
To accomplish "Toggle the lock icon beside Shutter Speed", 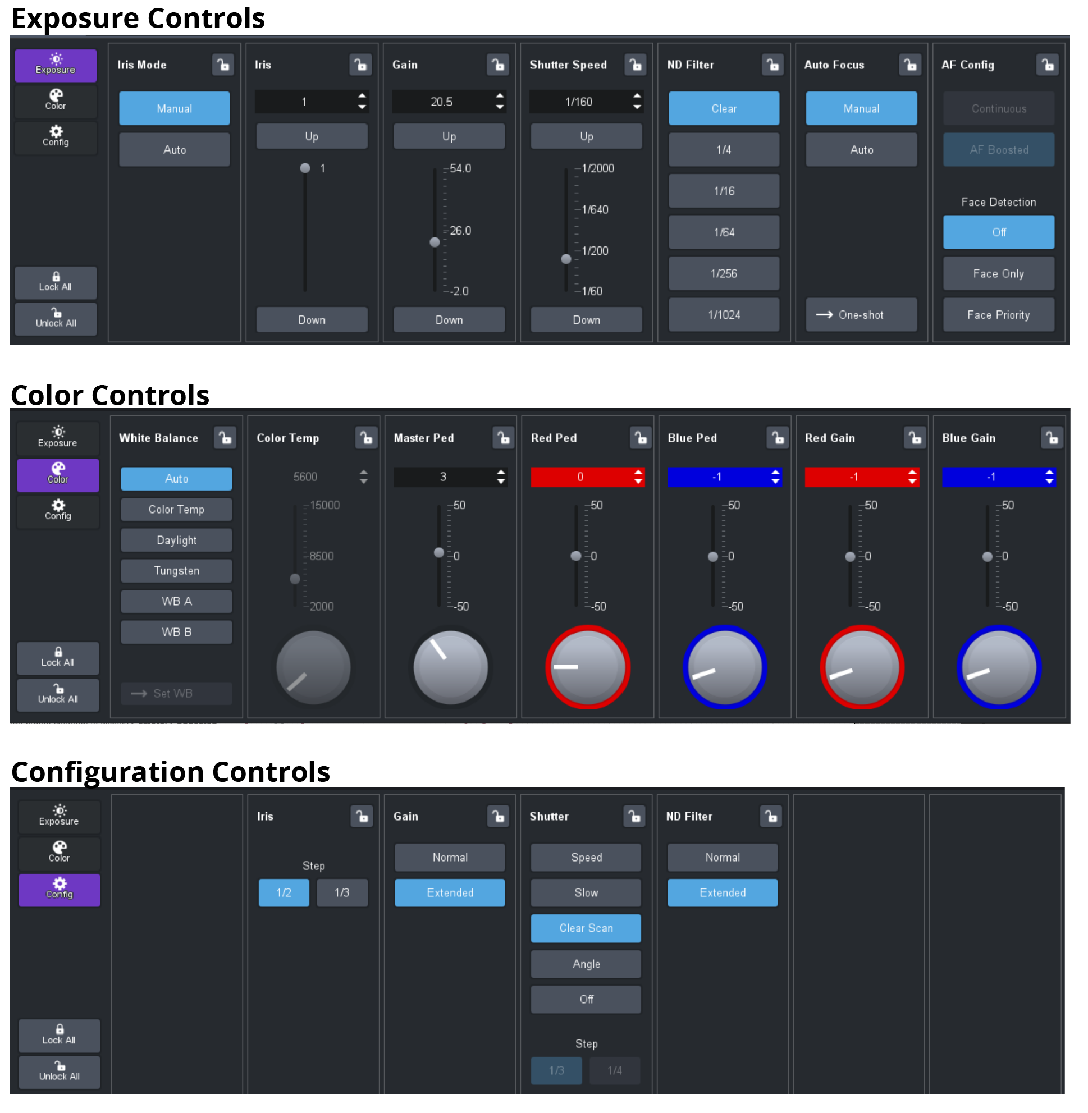I will (636, 65).
